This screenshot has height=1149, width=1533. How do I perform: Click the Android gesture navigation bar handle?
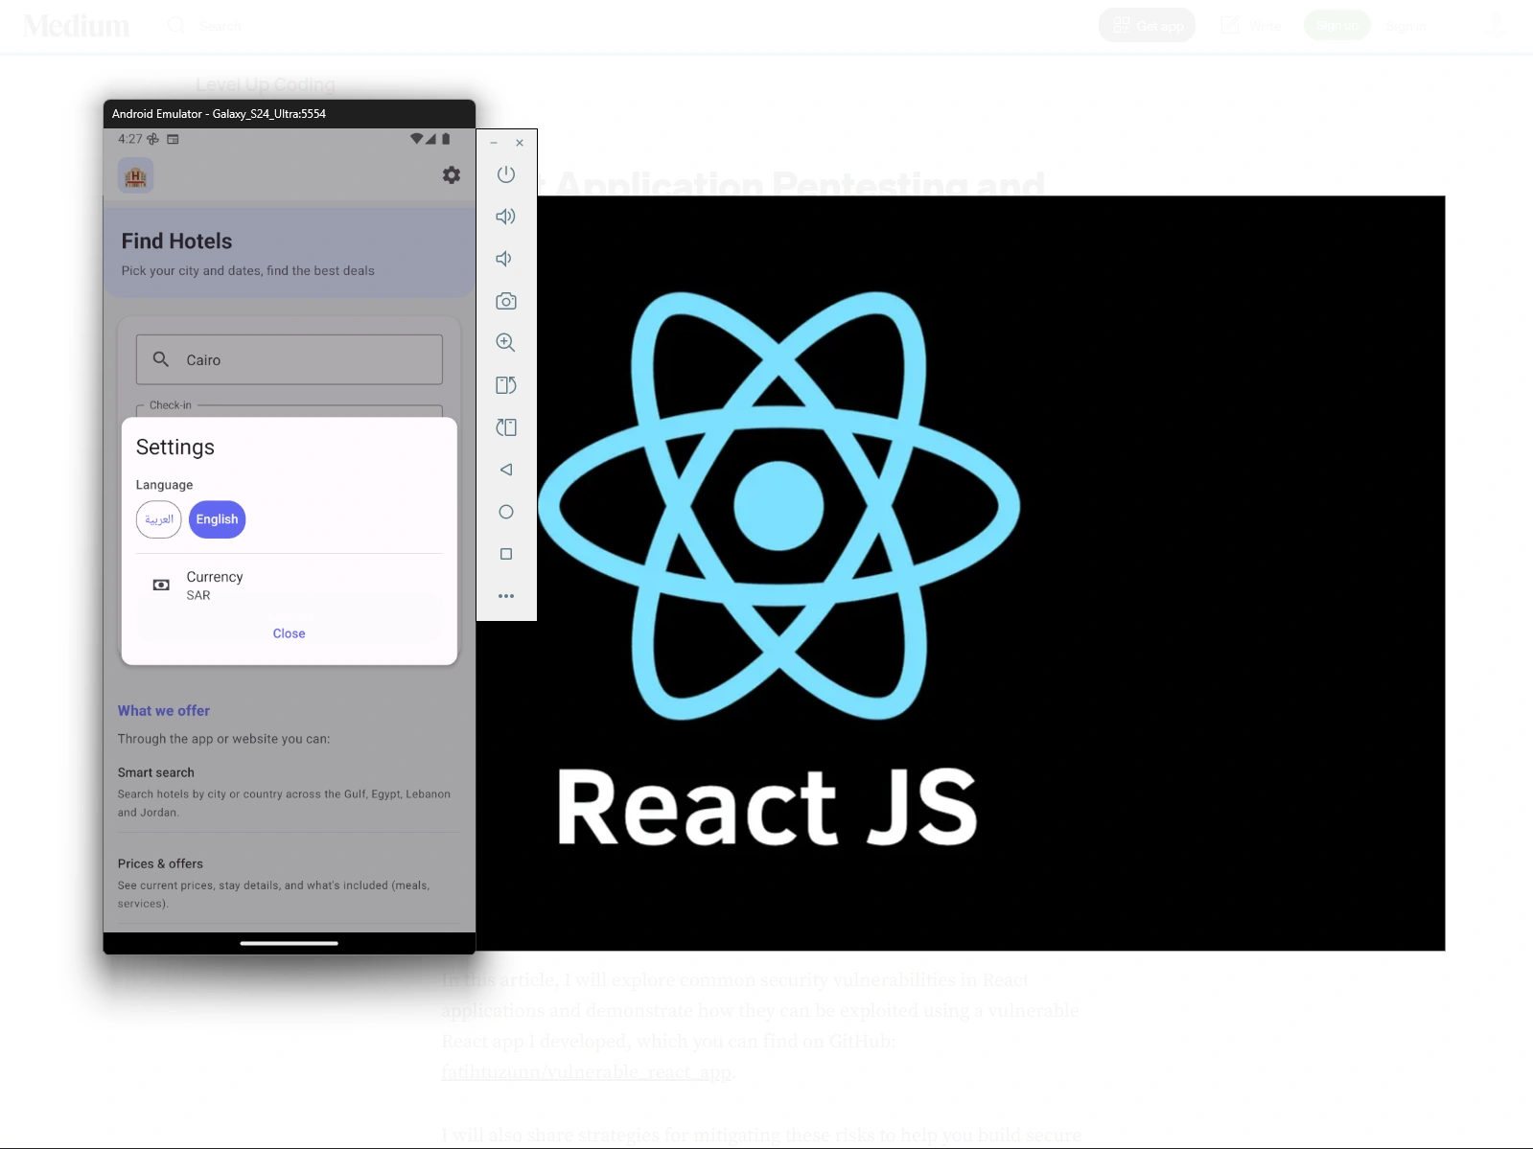[290, 943]
